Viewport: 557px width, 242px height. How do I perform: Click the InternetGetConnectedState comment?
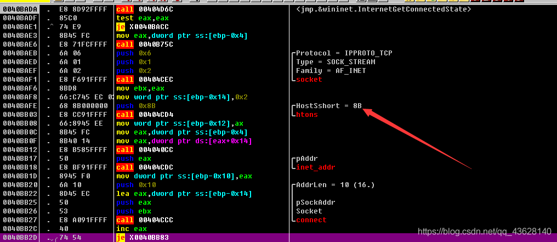pos(383,9)
